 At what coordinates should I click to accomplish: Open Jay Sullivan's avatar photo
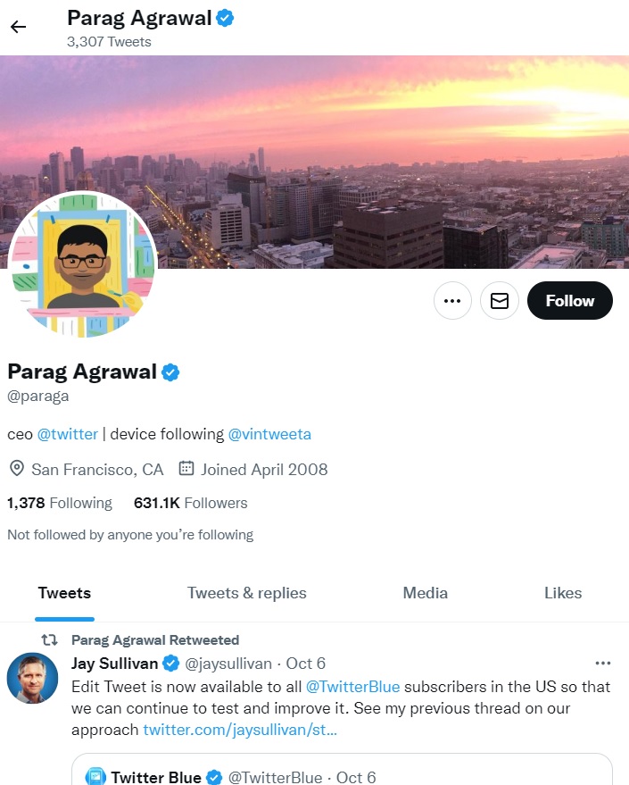point(32,678)
